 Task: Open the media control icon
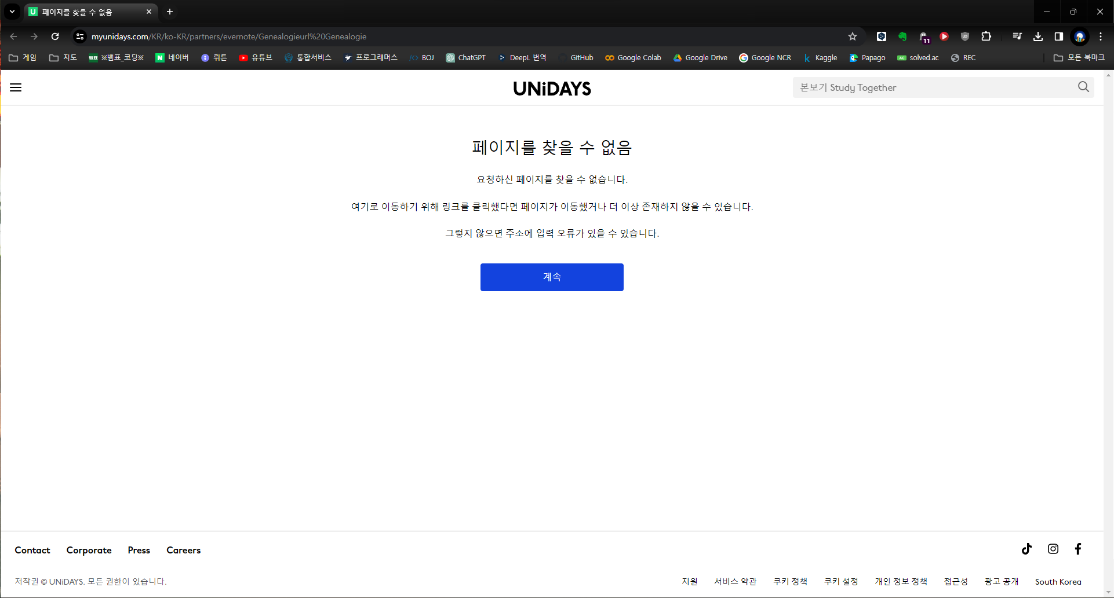pos(1017,36)
